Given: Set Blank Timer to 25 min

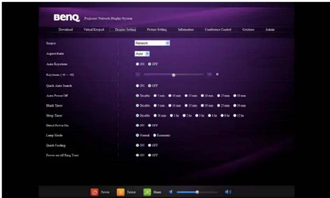Looking at the screenshot, I should pos(219,105).
